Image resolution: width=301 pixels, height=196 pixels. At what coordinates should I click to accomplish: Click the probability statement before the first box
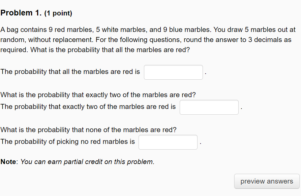click(71, 72)
